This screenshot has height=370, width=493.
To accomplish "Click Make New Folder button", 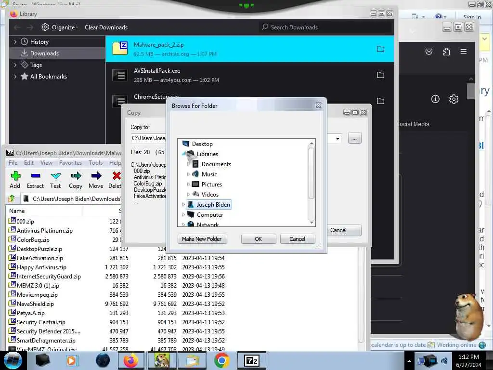I will pyautogui.click(x=202, y=239).
